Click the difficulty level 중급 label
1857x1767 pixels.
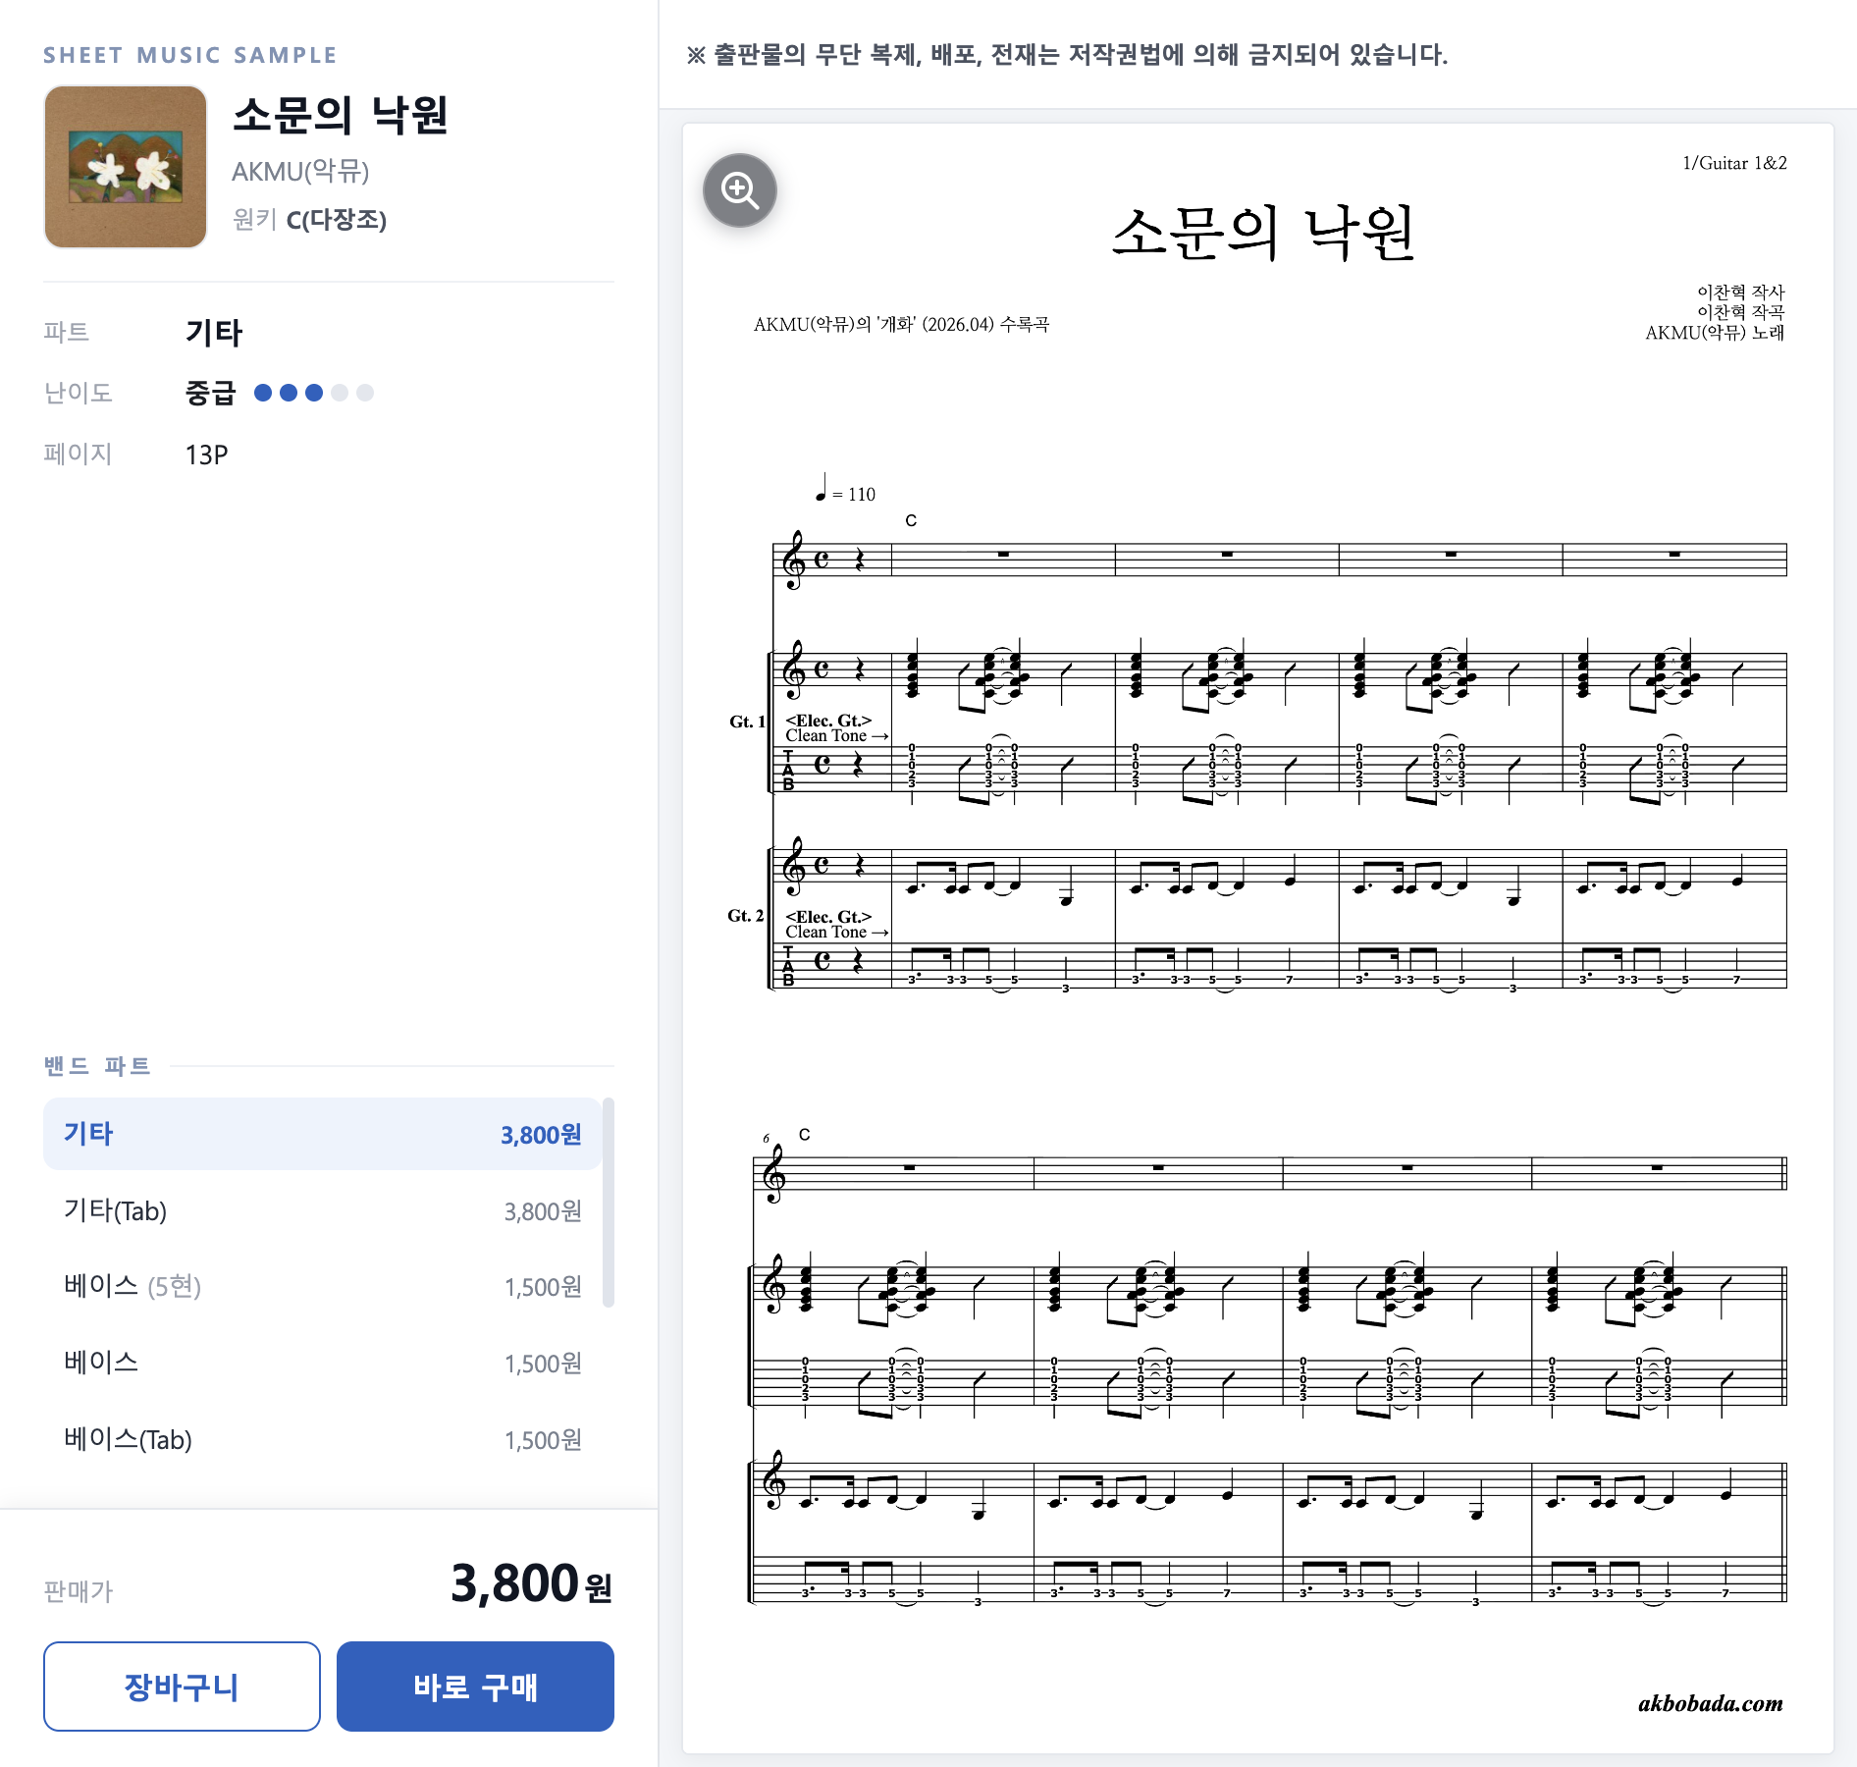tap(210, 393)
